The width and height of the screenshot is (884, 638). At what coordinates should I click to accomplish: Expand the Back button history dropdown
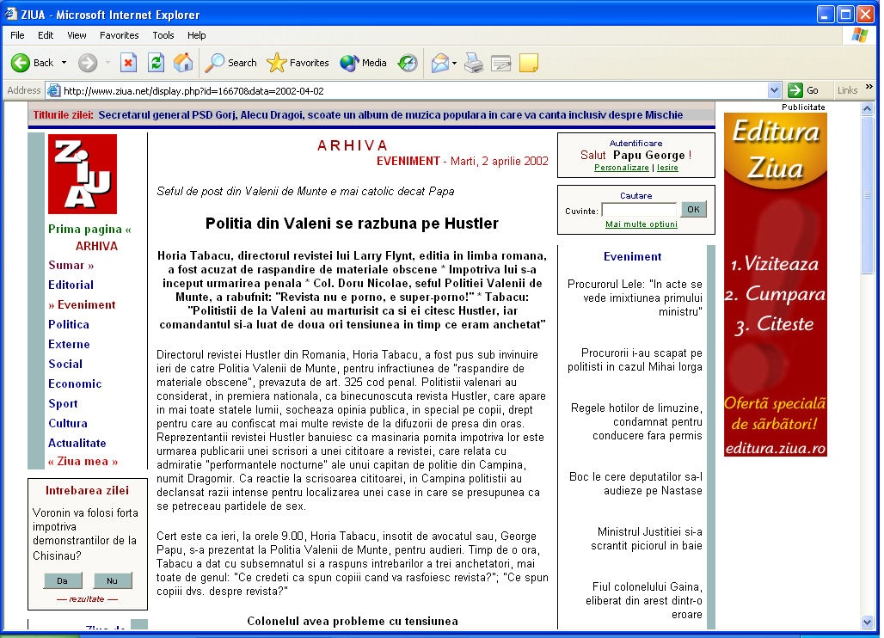coord(64,63)
